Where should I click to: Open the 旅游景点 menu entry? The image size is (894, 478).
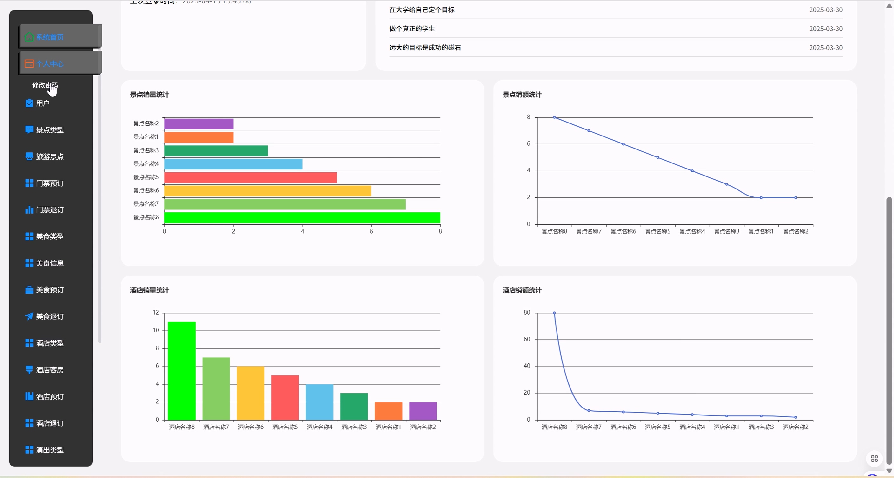click(x=50, y=156)
